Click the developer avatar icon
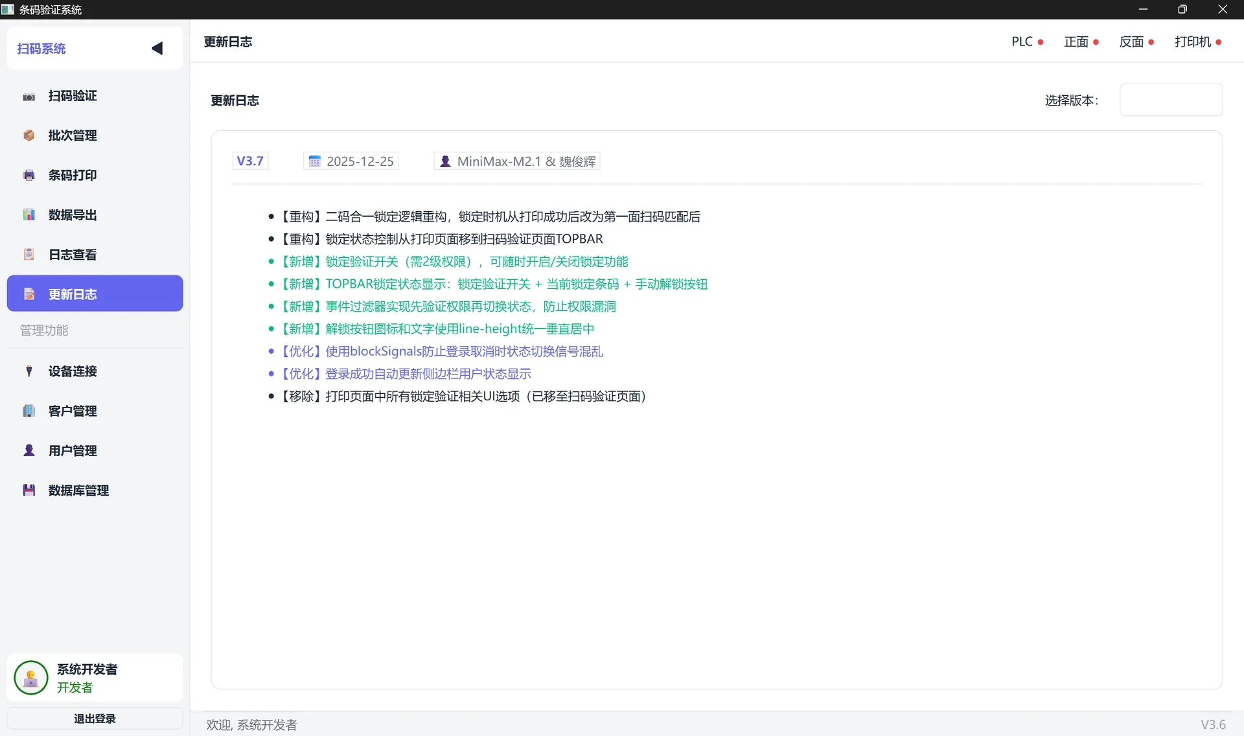The width and height of the screenshot is (1244, 736). pyautogui.click(x=30, y=678)
